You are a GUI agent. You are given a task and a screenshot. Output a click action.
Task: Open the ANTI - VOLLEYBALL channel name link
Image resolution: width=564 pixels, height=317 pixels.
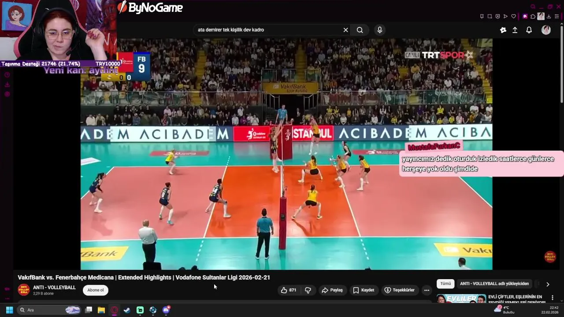(54, 288)
